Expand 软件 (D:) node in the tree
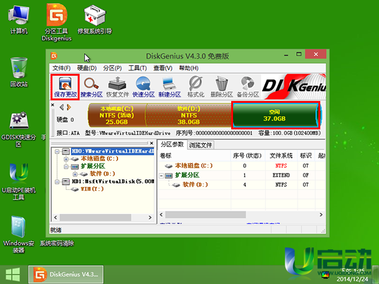The height and width of the screenshot is (284, 379). coord(75,174)
